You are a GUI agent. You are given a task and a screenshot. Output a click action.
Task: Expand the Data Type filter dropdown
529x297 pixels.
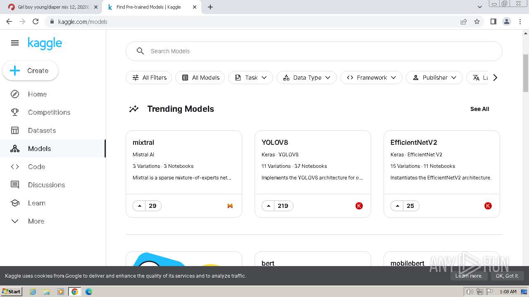pyautogui.click(x=307, y=78)
